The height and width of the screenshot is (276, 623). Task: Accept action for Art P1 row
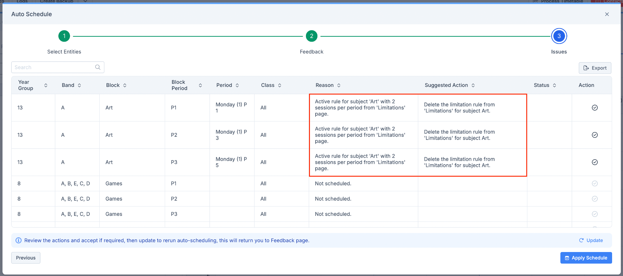[x=595, y=108]
